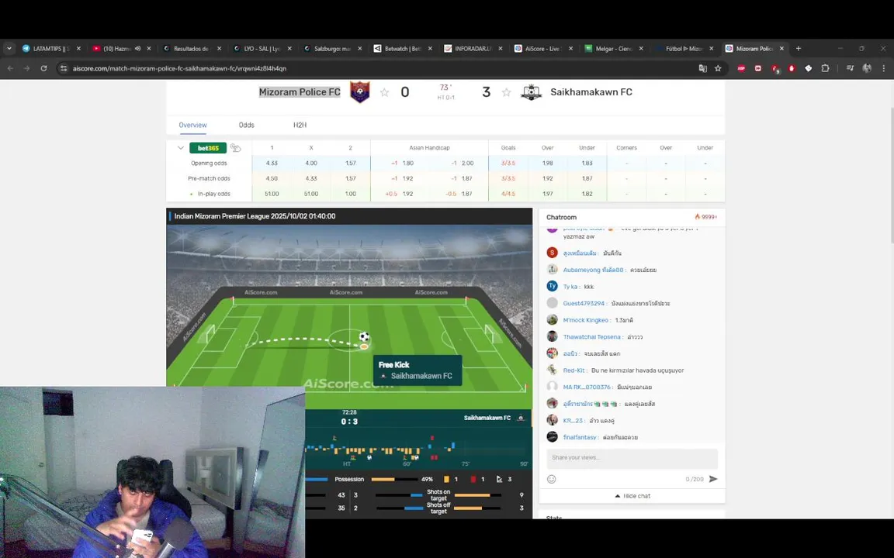The height and width of the screenshot is (558, 894).
Task: Open chat user Thawatchai Tepsena
Action: tap(592, 337)
